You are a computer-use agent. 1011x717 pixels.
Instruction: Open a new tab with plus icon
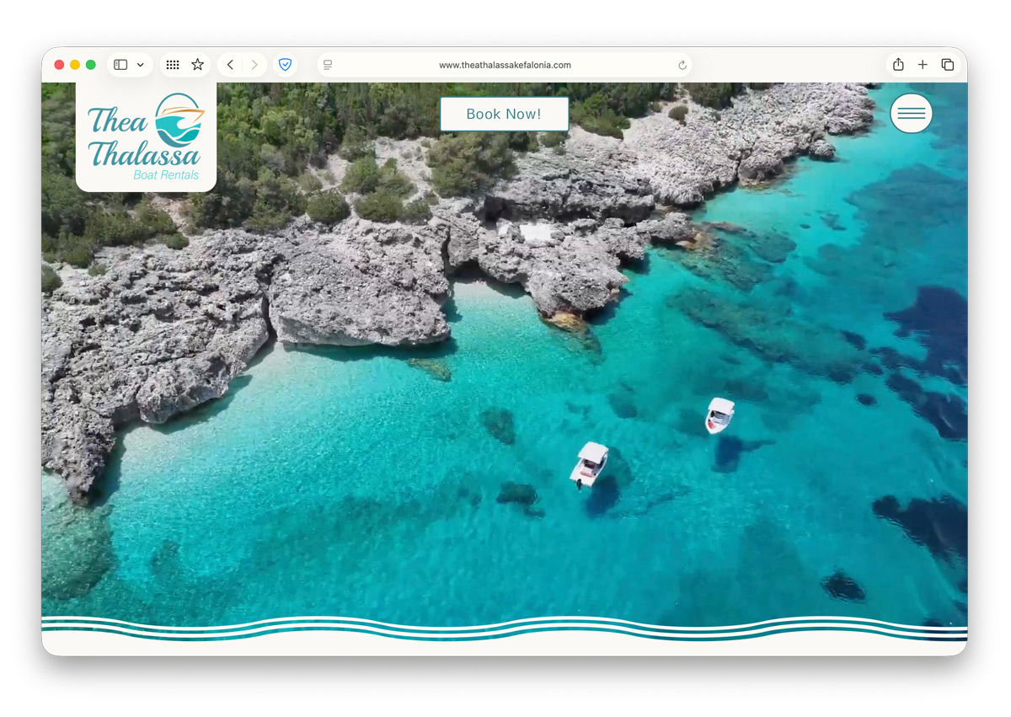pos(923,65)
